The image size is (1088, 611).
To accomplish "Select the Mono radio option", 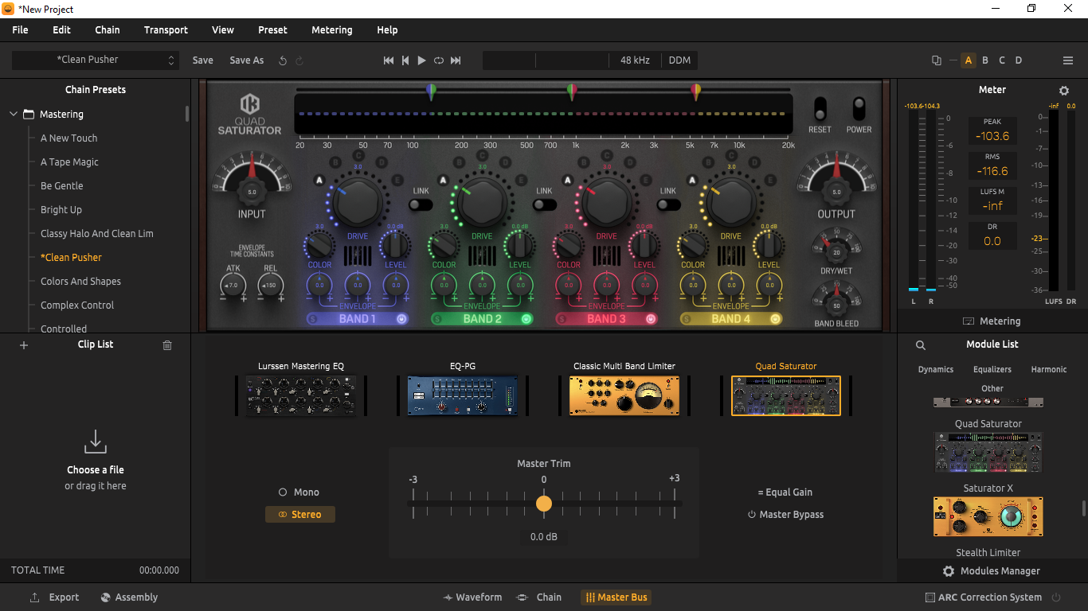I will (299, 492).
